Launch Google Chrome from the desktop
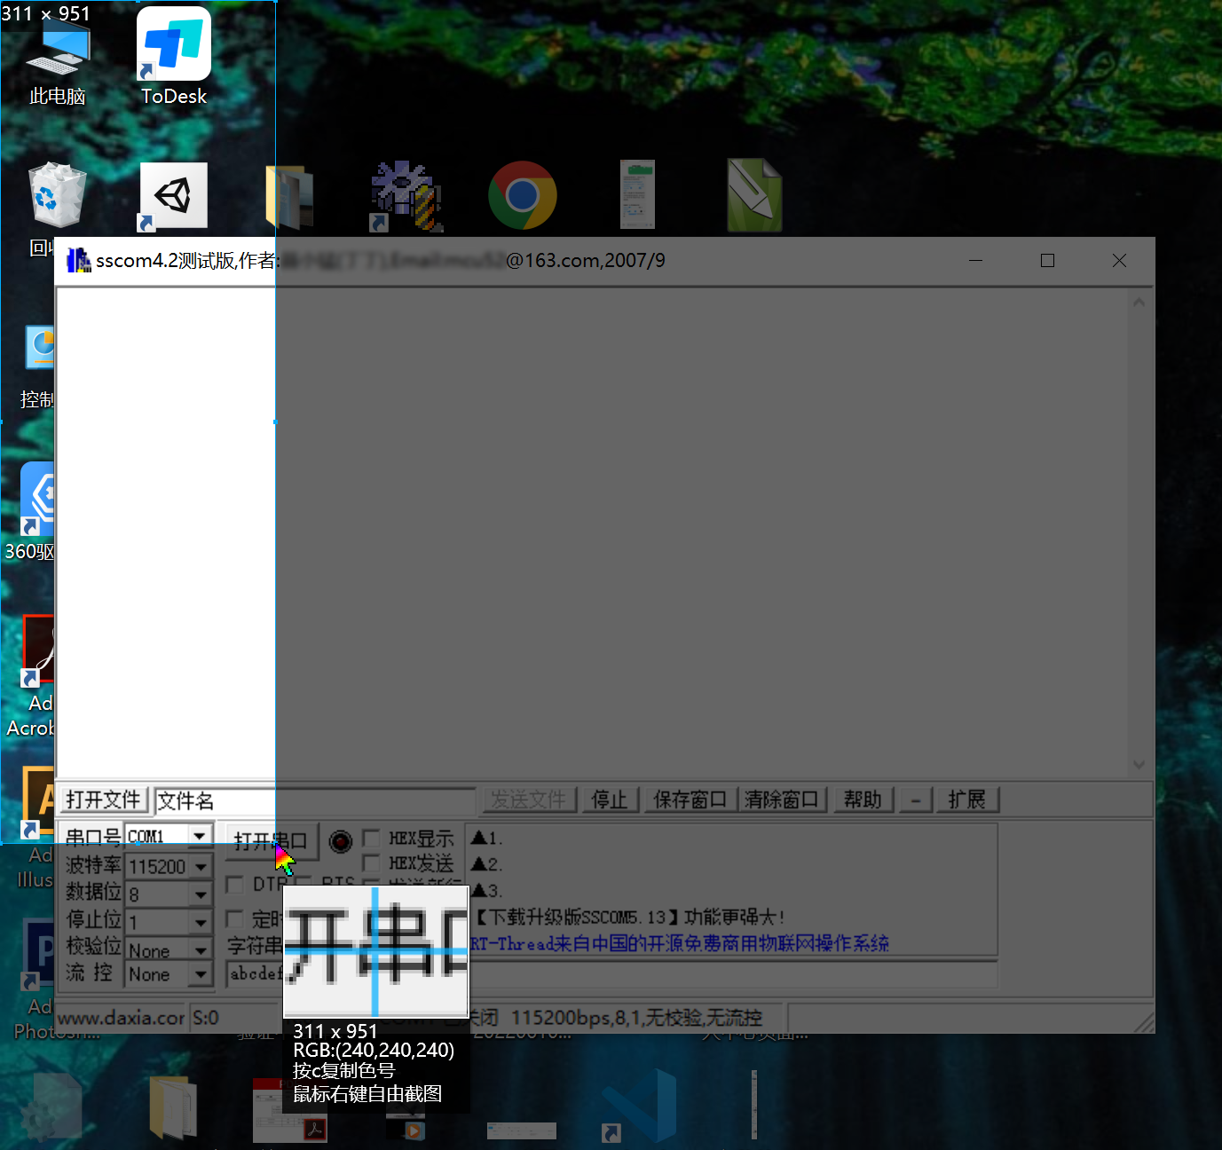 tap(522, 195)
